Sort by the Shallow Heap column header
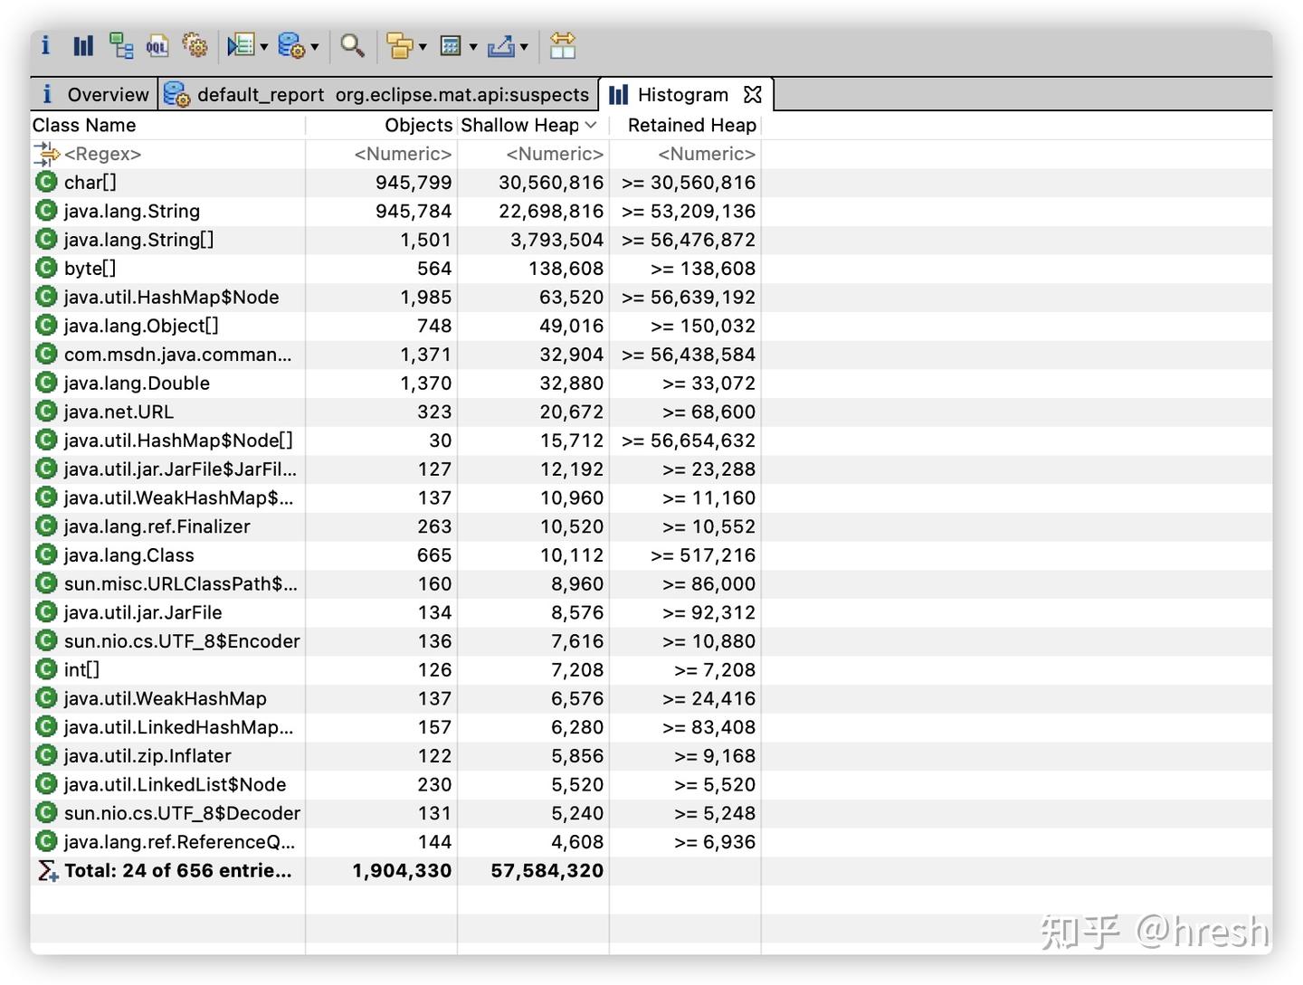Image resolution: width=1303 pixels, height=985 pixels. [533, 125]
